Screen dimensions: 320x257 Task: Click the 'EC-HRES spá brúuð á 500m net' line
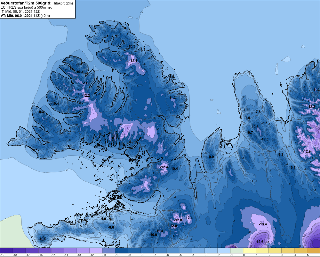[26, 7]
